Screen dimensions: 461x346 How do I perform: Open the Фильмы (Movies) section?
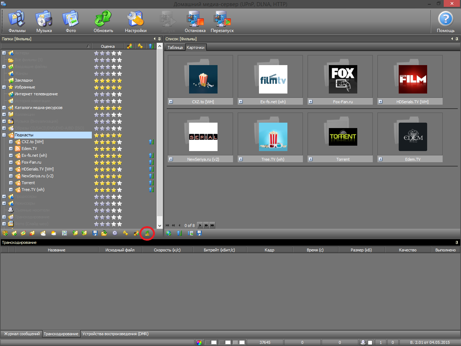coord(17,22)
